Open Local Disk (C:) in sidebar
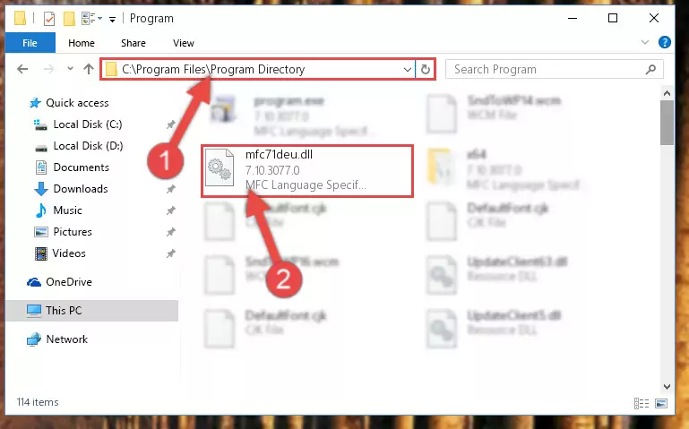Viewport: 689px width, 429px height. coord(88,124)
